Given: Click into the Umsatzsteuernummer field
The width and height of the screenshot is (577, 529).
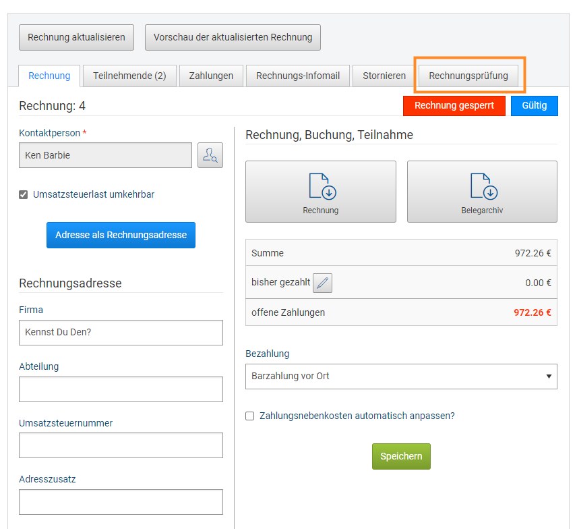Looking at the screenshot, I should pyautogui.click(x=121, y=445).
